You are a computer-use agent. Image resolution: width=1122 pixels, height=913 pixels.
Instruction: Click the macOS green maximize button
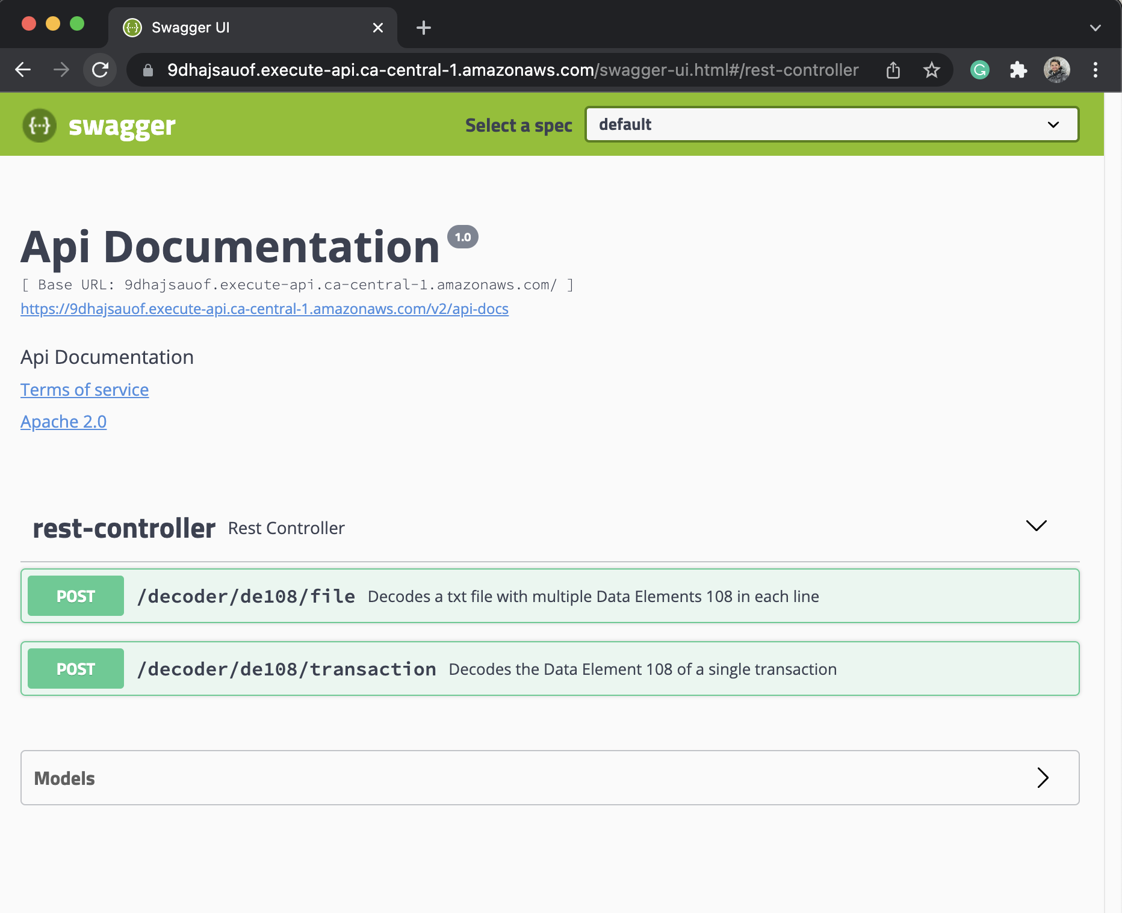(77, 23)
